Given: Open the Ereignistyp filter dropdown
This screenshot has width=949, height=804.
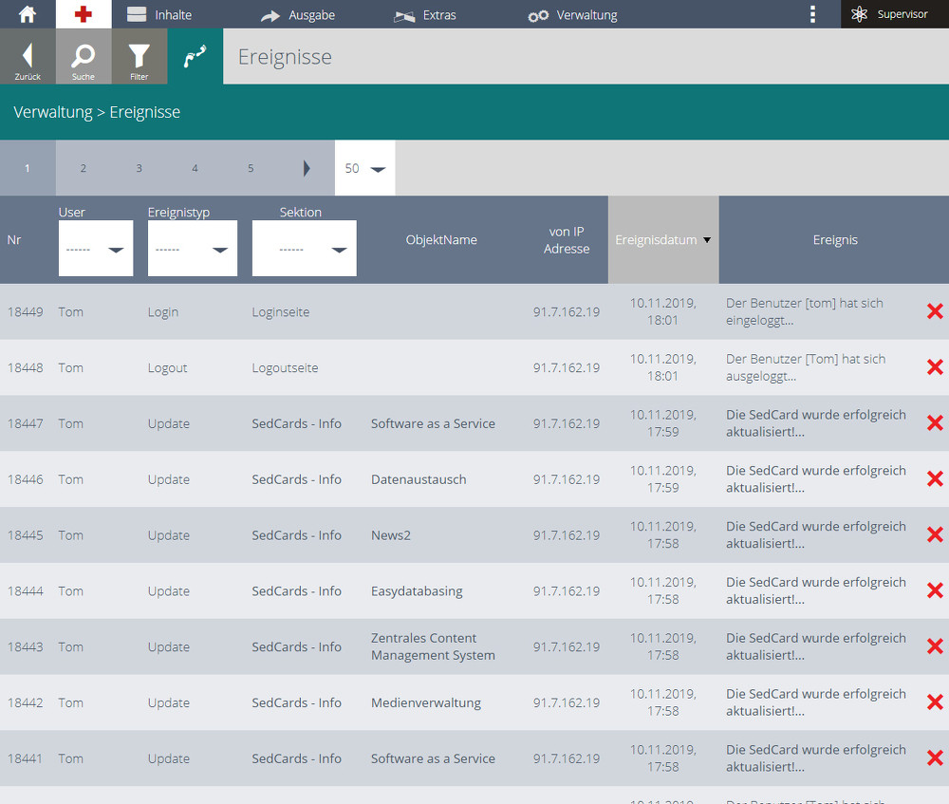Looking at the screenshot, I should coord(193,248).
